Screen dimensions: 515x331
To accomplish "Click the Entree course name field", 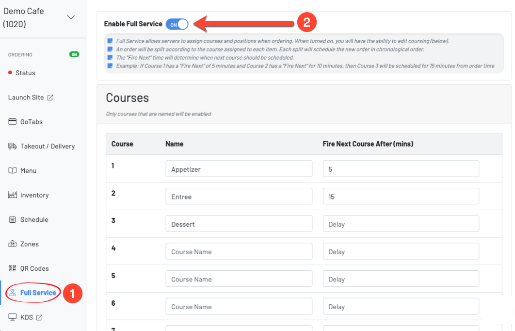I will (x=239, y=196).
